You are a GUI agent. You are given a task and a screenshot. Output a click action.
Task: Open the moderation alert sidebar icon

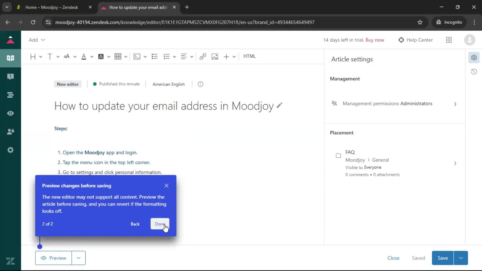click(10, 77)
